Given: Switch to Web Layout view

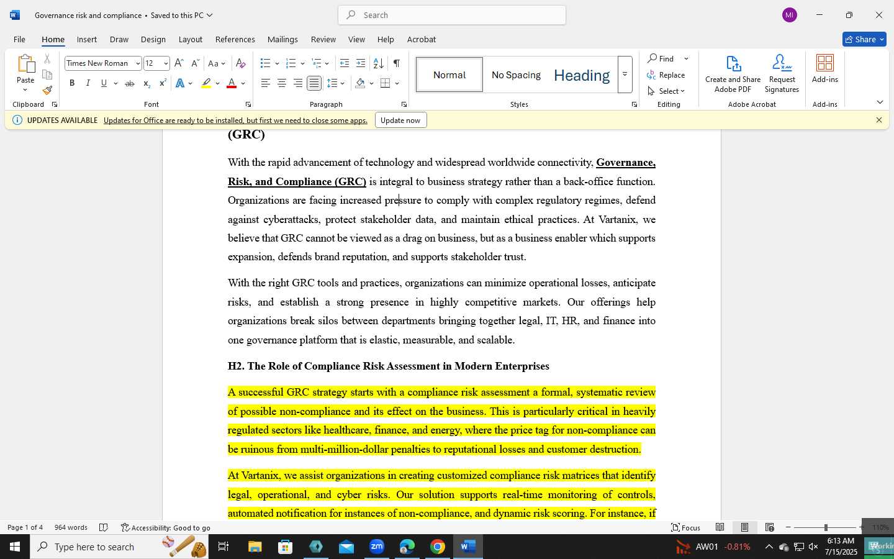Looking at the screenshot, I should click(x=770, y=527).
